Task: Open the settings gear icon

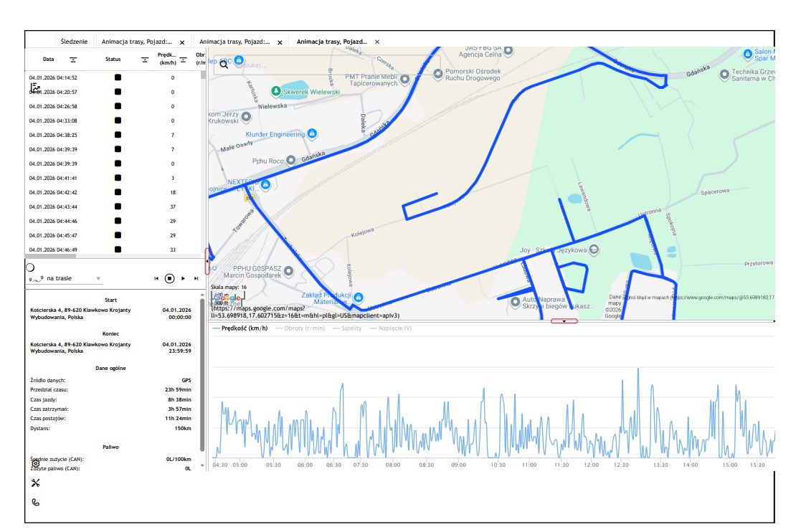Action: click(35, 464)
